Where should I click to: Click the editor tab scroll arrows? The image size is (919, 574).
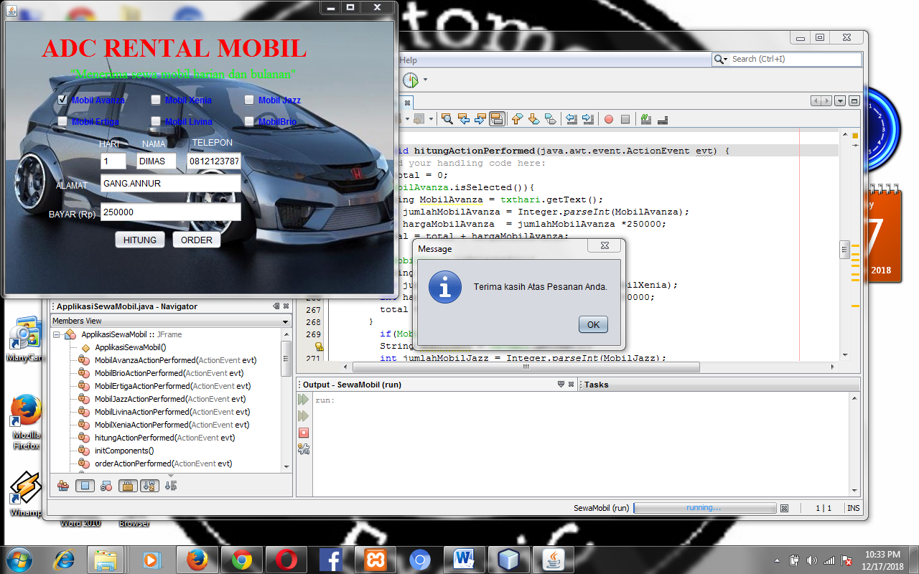821,101
